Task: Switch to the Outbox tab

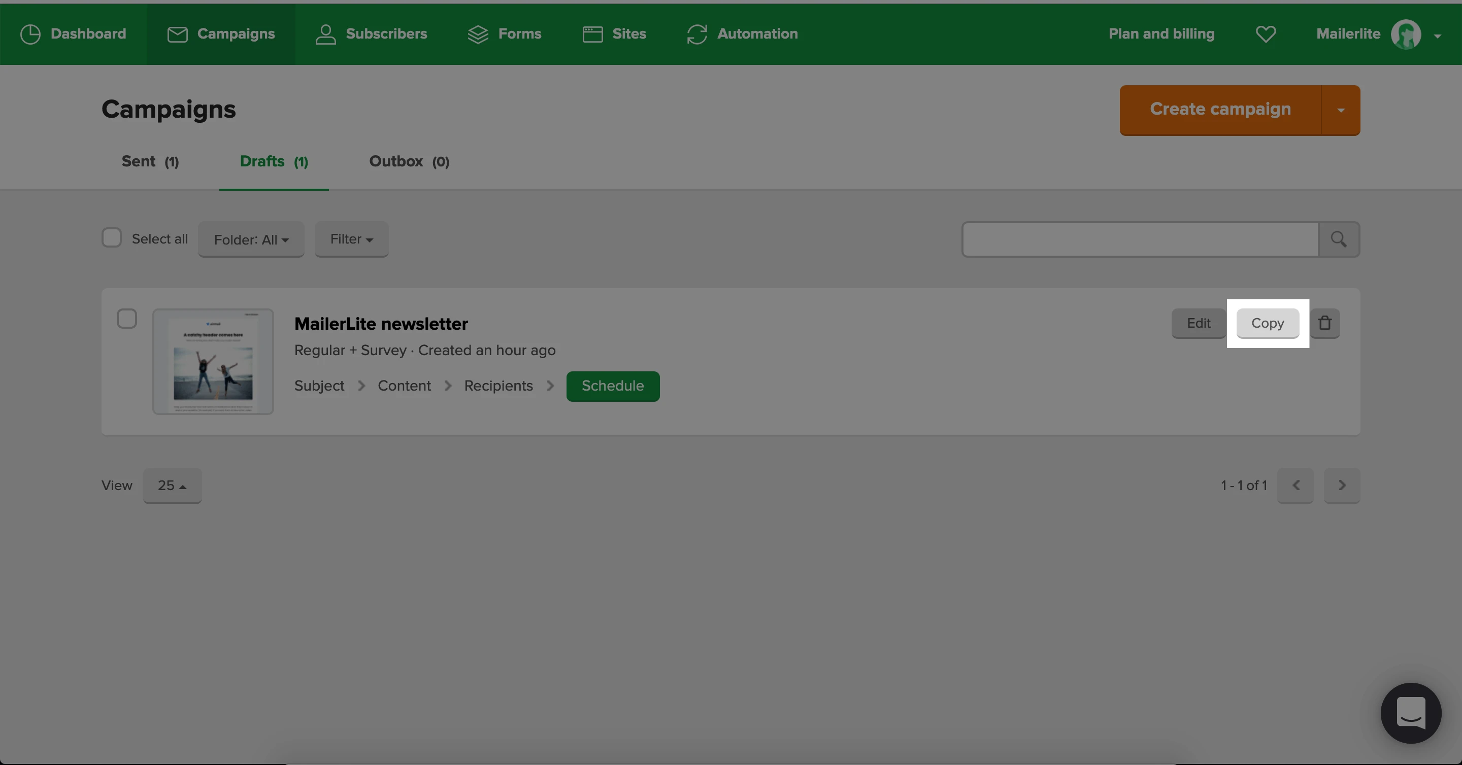Action: 409,162
